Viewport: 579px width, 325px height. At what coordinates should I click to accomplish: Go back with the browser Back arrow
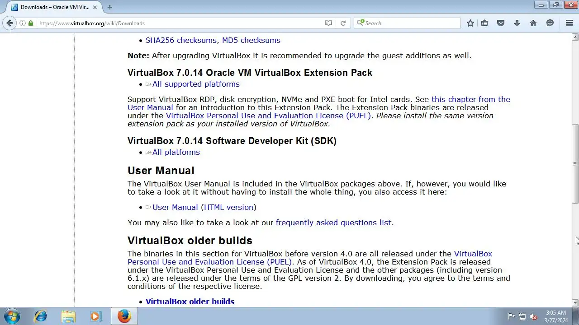pos(9,23)
